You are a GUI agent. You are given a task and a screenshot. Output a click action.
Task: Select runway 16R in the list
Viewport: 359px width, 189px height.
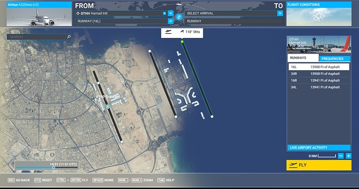coord(319,80)
